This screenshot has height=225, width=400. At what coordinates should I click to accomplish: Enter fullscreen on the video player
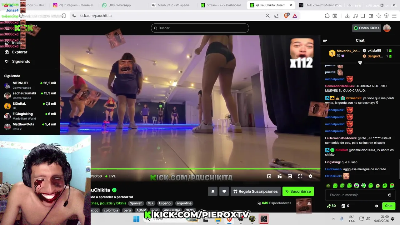300,176
